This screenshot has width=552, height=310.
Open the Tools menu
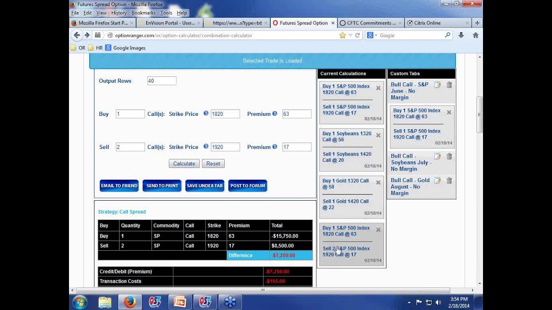click(166, 13)
